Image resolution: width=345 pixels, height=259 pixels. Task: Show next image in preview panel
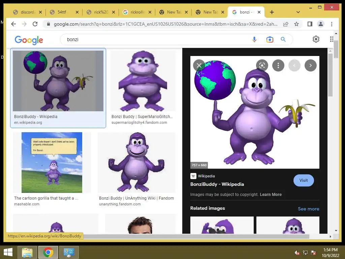coord(310,65)
